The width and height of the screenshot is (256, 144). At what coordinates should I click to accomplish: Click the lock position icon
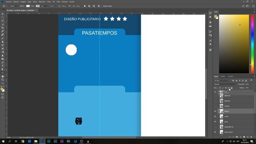[226, 88]
